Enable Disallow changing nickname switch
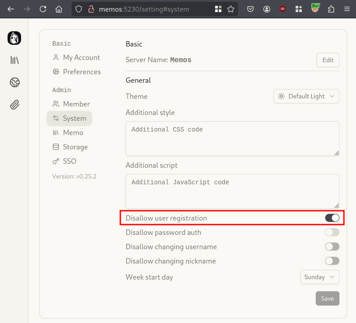The height and width of the screenshot is (323, 356). [332, 261]
